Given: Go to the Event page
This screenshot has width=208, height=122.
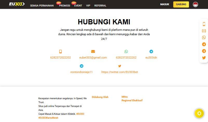Looking at the screenshot, I should click(78, 5).
